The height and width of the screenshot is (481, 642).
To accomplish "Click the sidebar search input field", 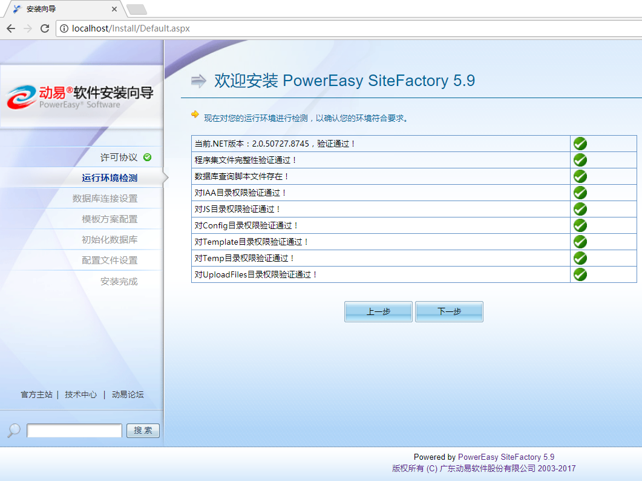I will pos(74,431).
